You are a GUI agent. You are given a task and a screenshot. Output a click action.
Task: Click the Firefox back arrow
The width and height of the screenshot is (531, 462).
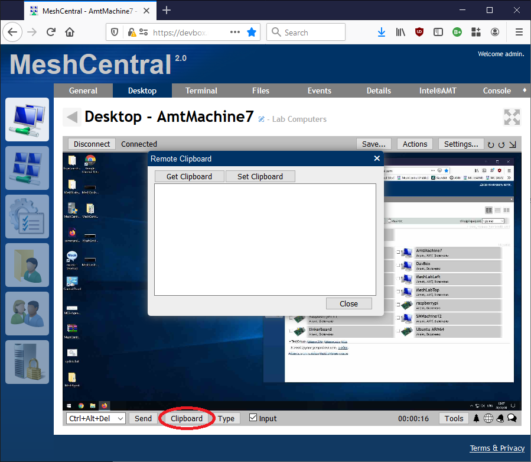(x=12, y=32)
